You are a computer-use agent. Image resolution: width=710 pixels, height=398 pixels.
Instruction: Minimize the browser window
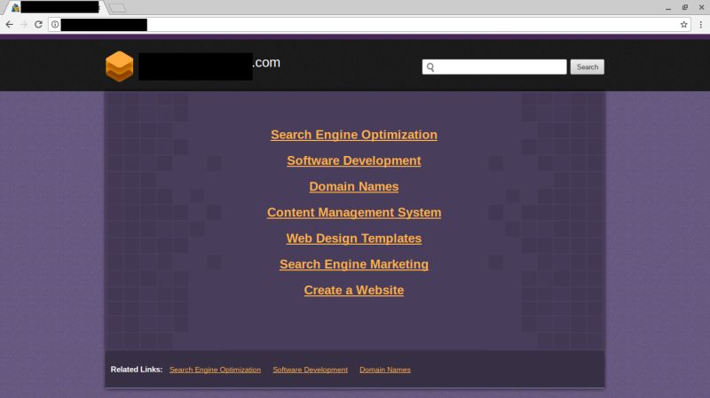668,8
